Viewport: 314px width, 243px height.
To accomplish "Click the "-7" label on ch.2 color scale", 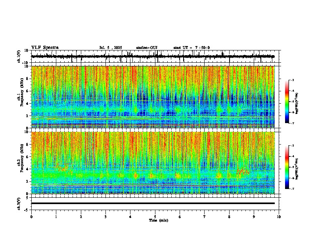I will (293, 189).
